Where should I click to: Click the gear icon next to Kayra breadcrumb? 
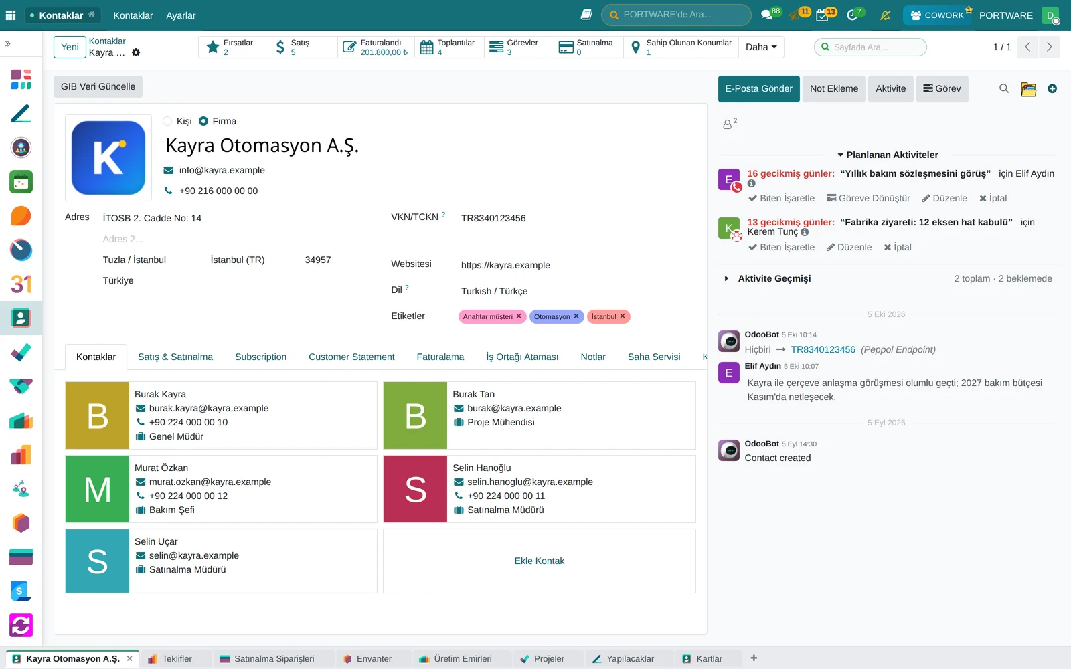click(x=136, y=52)
